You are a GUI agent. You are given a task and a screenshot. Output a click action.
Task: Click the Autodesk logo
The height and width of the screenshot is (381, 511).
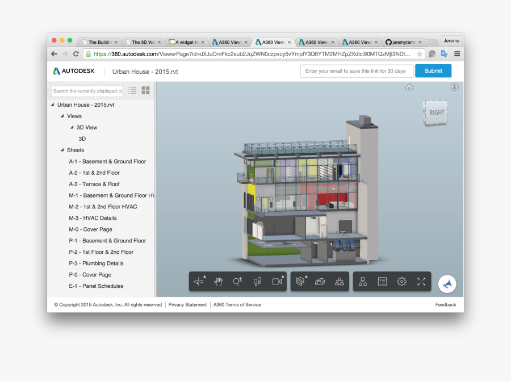coord(74,71)
